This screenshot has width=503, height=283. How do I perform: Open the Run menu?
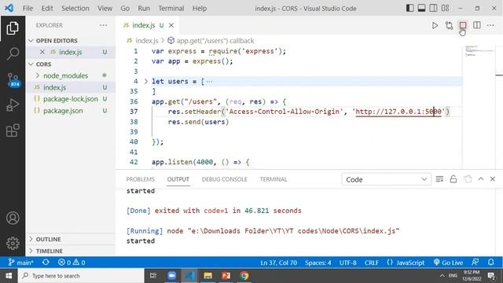click(x=144, y=9)
